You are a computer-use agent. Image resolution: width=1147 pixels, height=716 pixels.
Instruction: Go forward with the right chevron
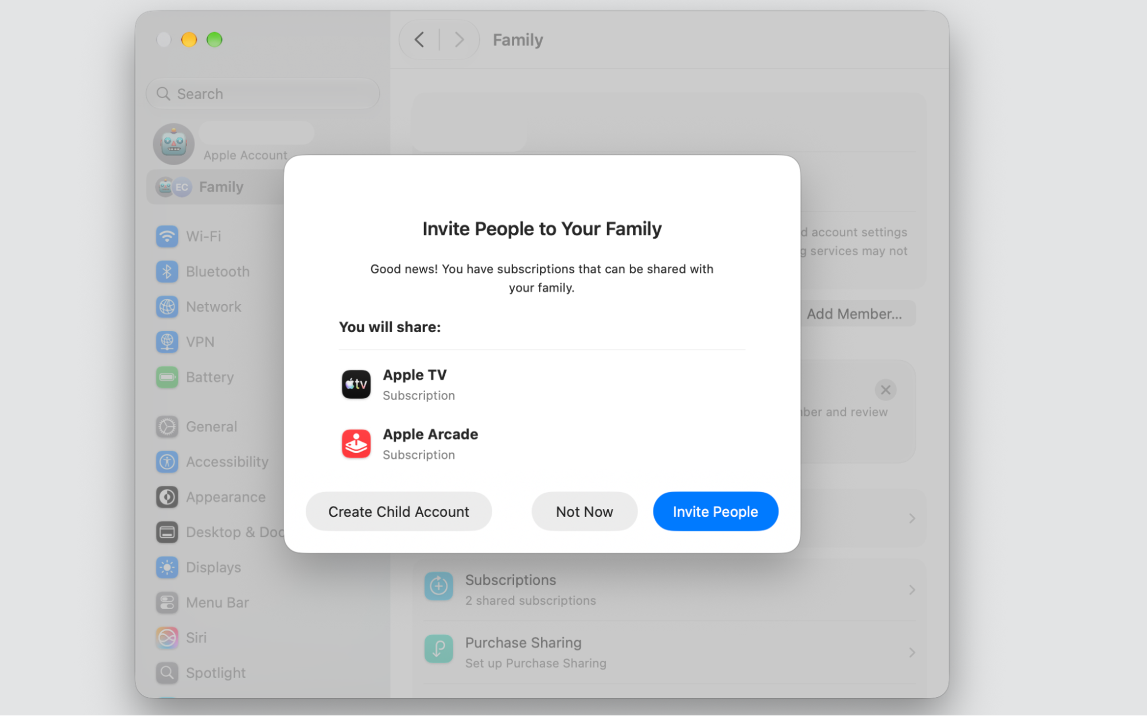459,40
